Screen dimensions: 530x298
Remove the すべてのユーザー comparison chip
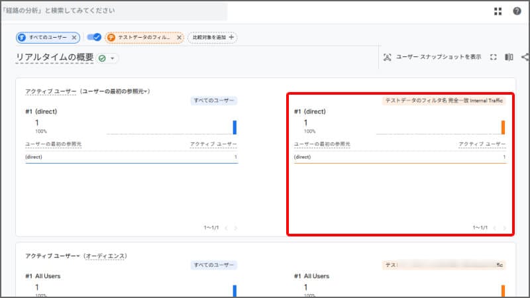[x=74, y=38]
